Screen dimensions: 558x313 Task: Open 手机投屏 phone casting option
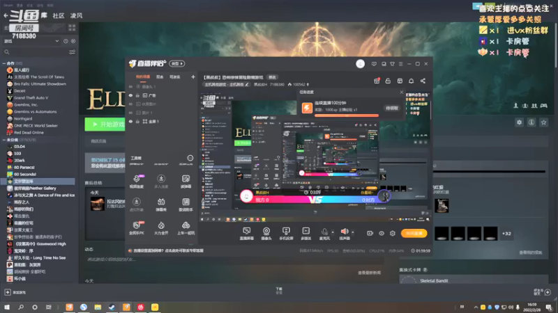[286, 234]
